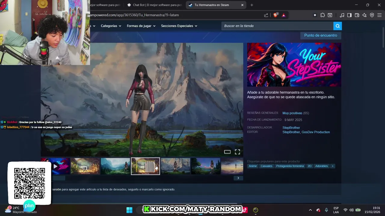This screenshot has height=216, width=385.
Task: Select the Casuales tag
Action: click(x=266, y=166)
